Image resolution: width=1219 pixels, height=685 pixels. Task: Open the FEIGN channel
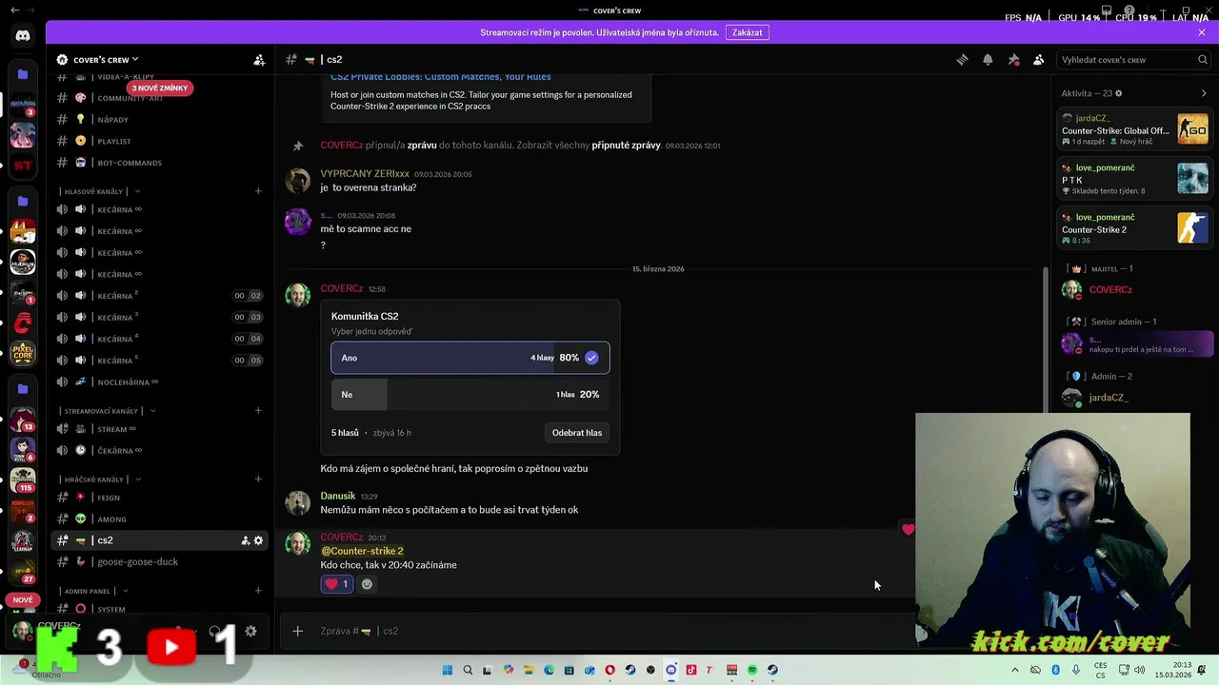159,498
